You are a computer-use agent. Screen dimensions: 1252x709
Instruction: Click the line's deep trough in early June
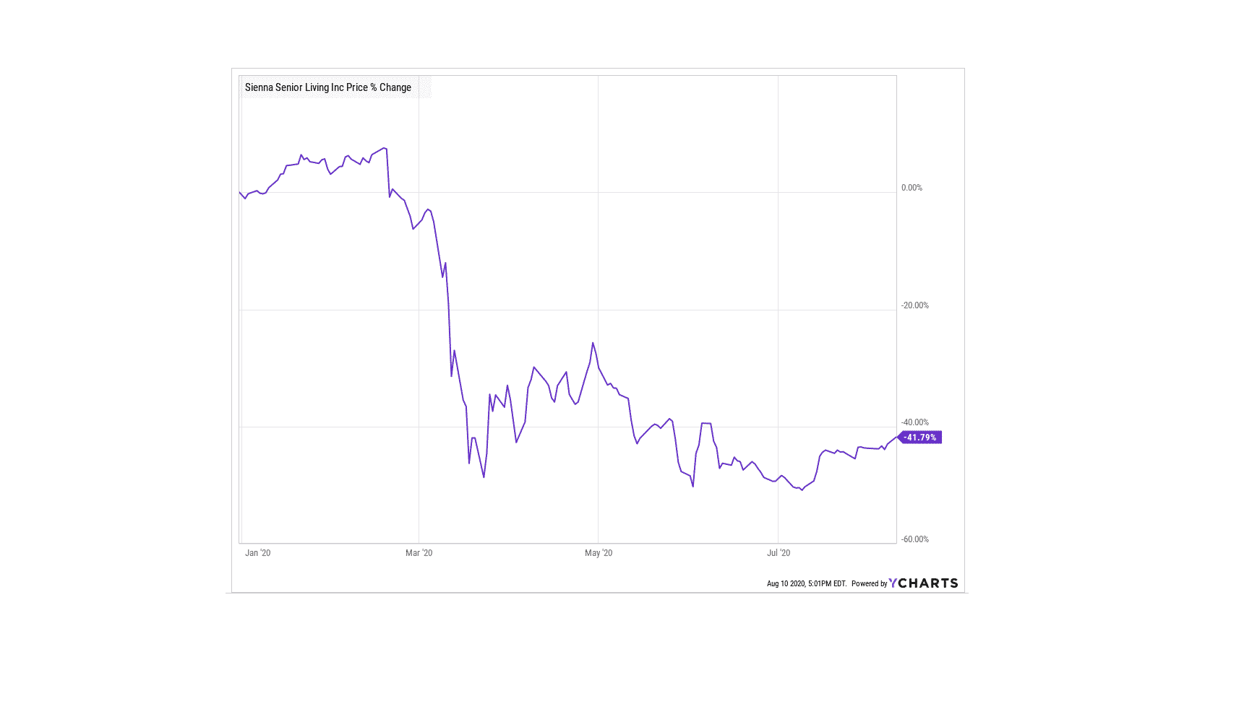tap(693, 486)
